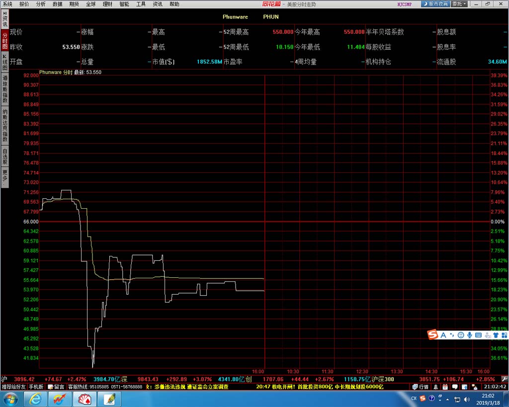509x407 pixels.
Task: Click the upload window icon in status bar
Action: coord(465,387)
